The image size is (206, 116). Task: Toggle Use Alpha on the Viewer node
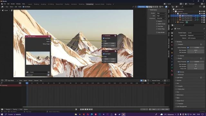coord(104,54)
